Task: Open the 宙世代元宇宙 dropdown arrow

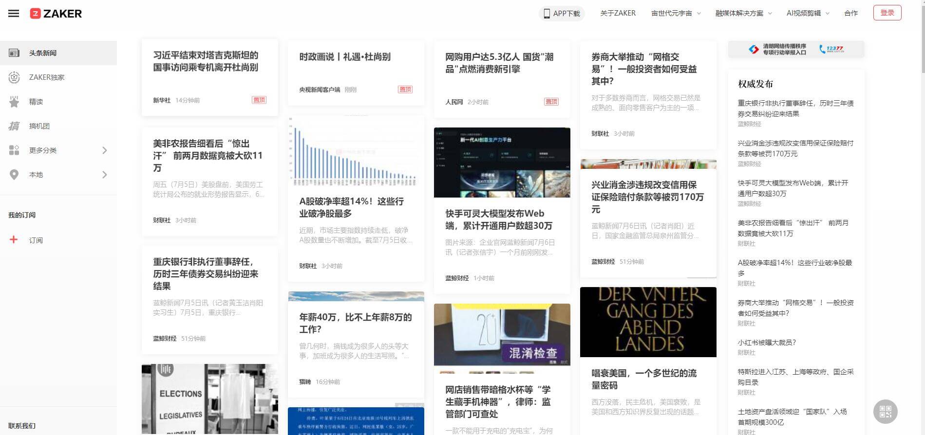Action: 699,14
